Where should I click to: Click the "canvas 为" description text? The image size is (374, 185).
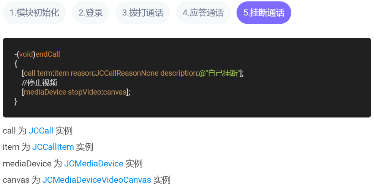coord(22,180)
